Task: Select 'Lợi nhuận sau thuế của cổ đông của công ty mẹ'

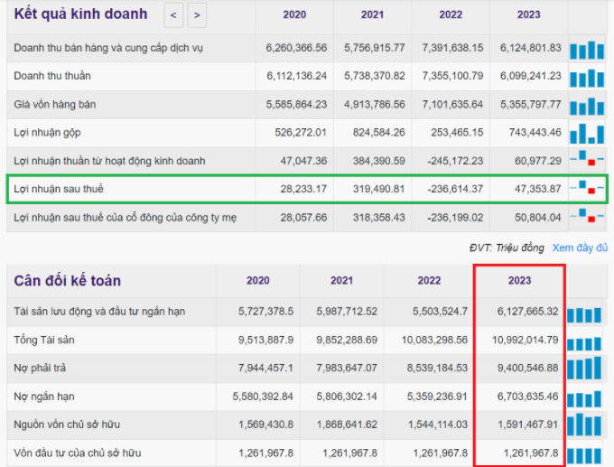Action: tap(126, 218)
